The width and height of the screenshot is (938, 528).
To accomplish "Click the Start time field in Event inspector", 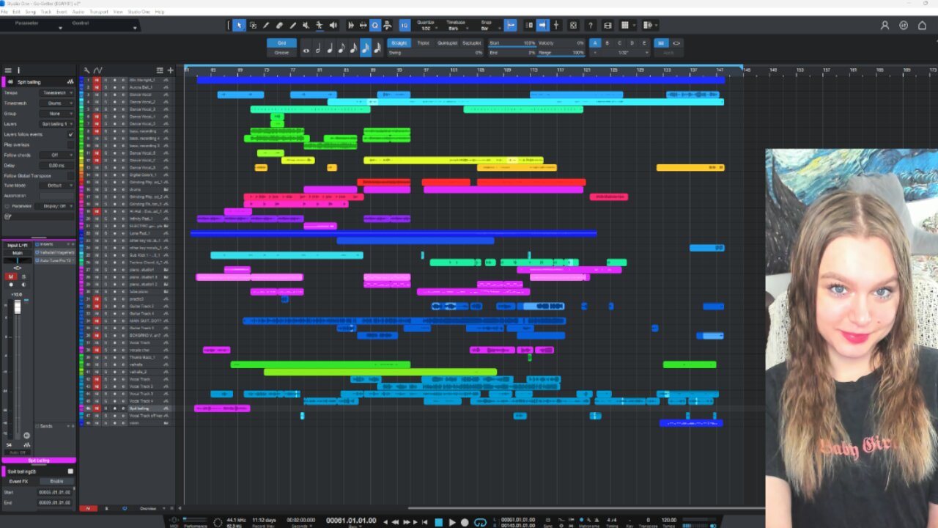I will coord(55,492).
